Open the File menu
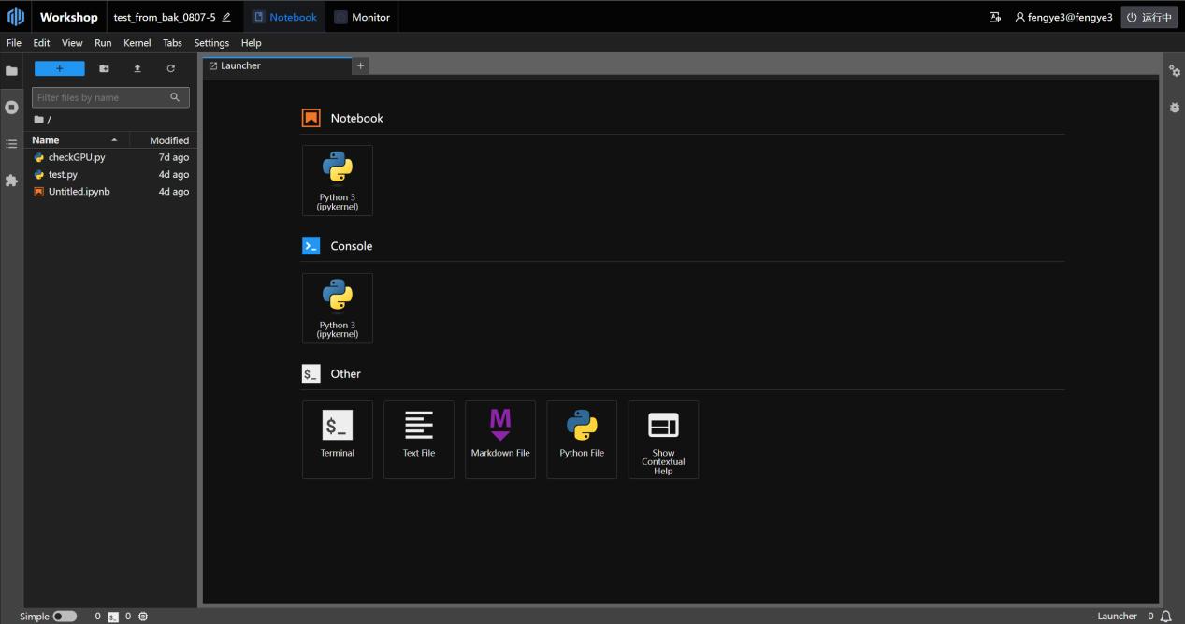The image size is (1185, 624). click(14, 43)
